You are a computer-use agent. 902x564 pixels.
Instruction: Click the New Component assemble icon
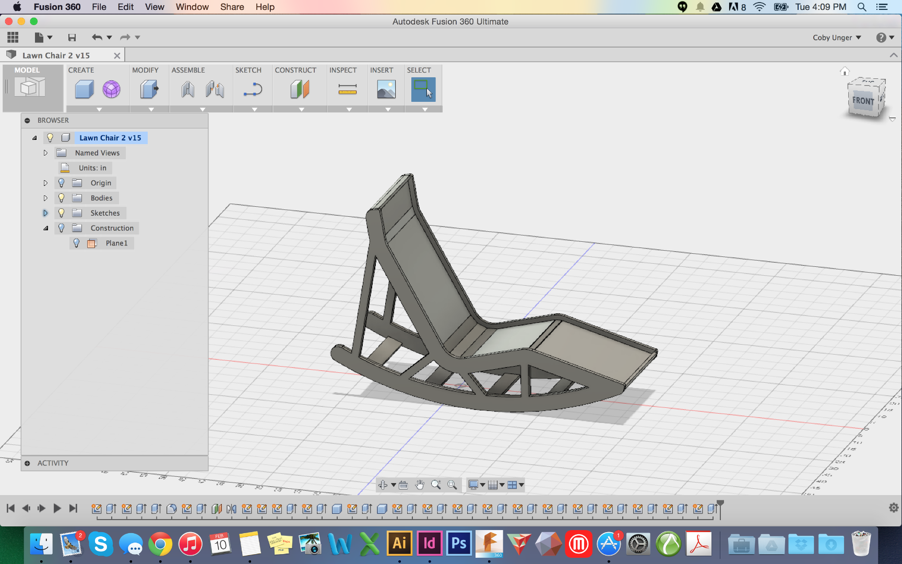click(x=188, y=89)
